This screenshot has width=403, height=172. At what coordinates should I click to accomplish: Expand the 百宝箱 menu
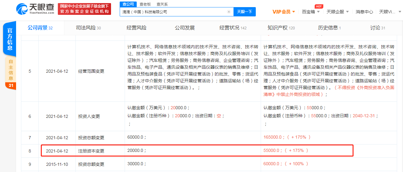pyautogui.click(x=311, y=12)
